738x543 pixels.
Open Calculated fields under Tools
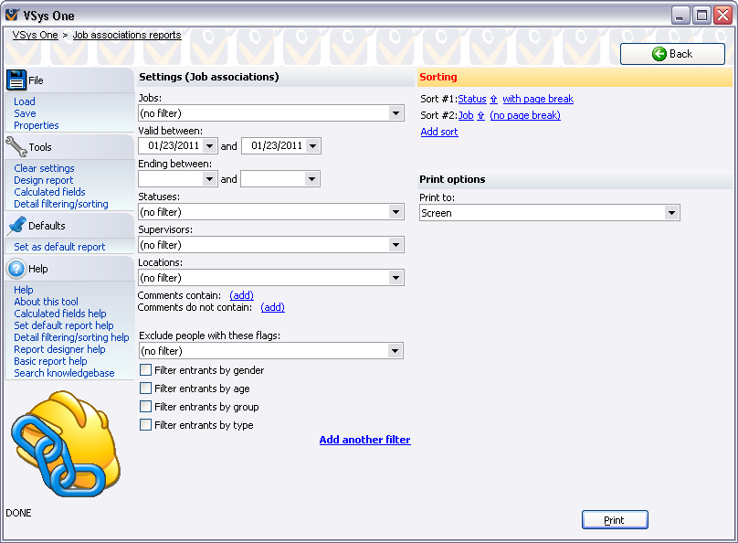point(49,192)
